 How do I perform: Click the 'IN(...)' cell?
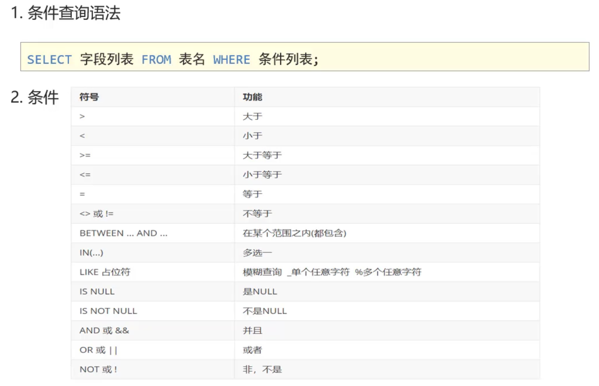tap(153, 252)
